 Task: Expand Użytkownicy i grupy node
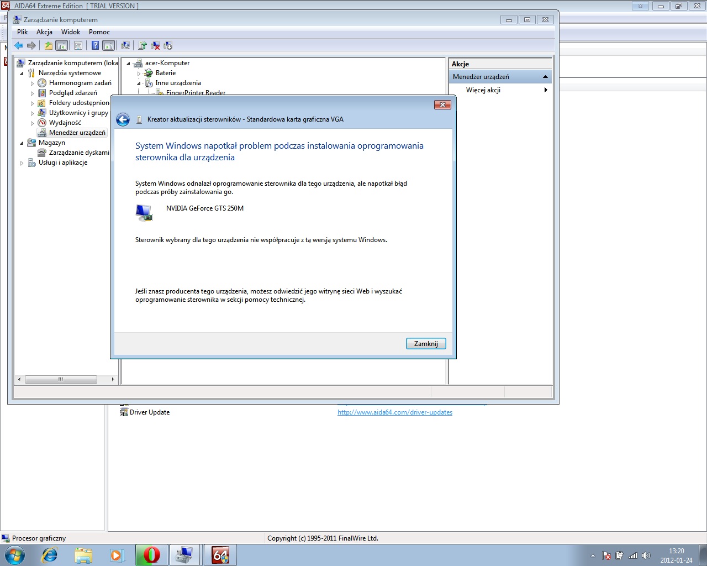(32, 113)
